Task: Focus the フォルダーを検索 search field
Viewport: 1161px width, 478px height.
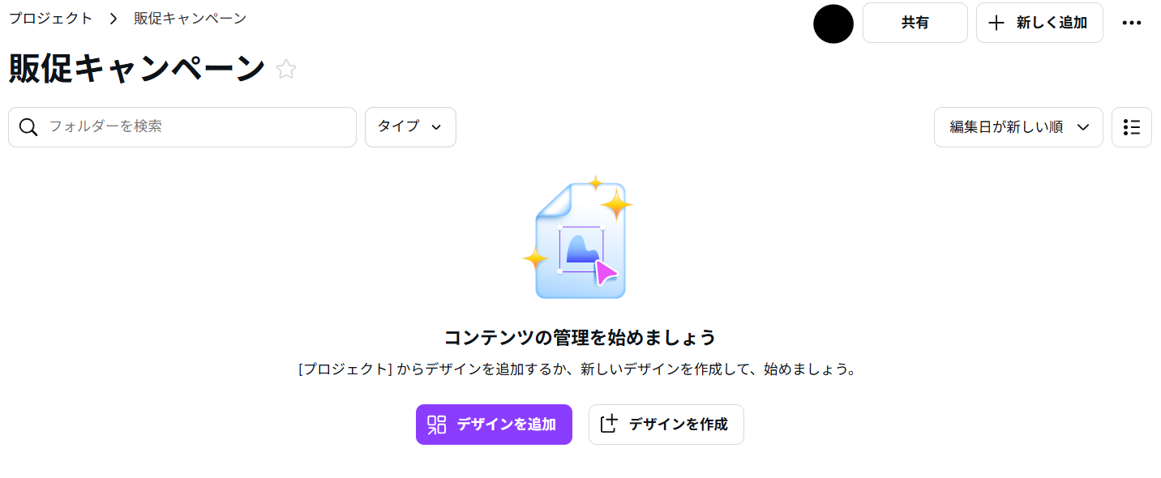Action: tap(182, 127)
